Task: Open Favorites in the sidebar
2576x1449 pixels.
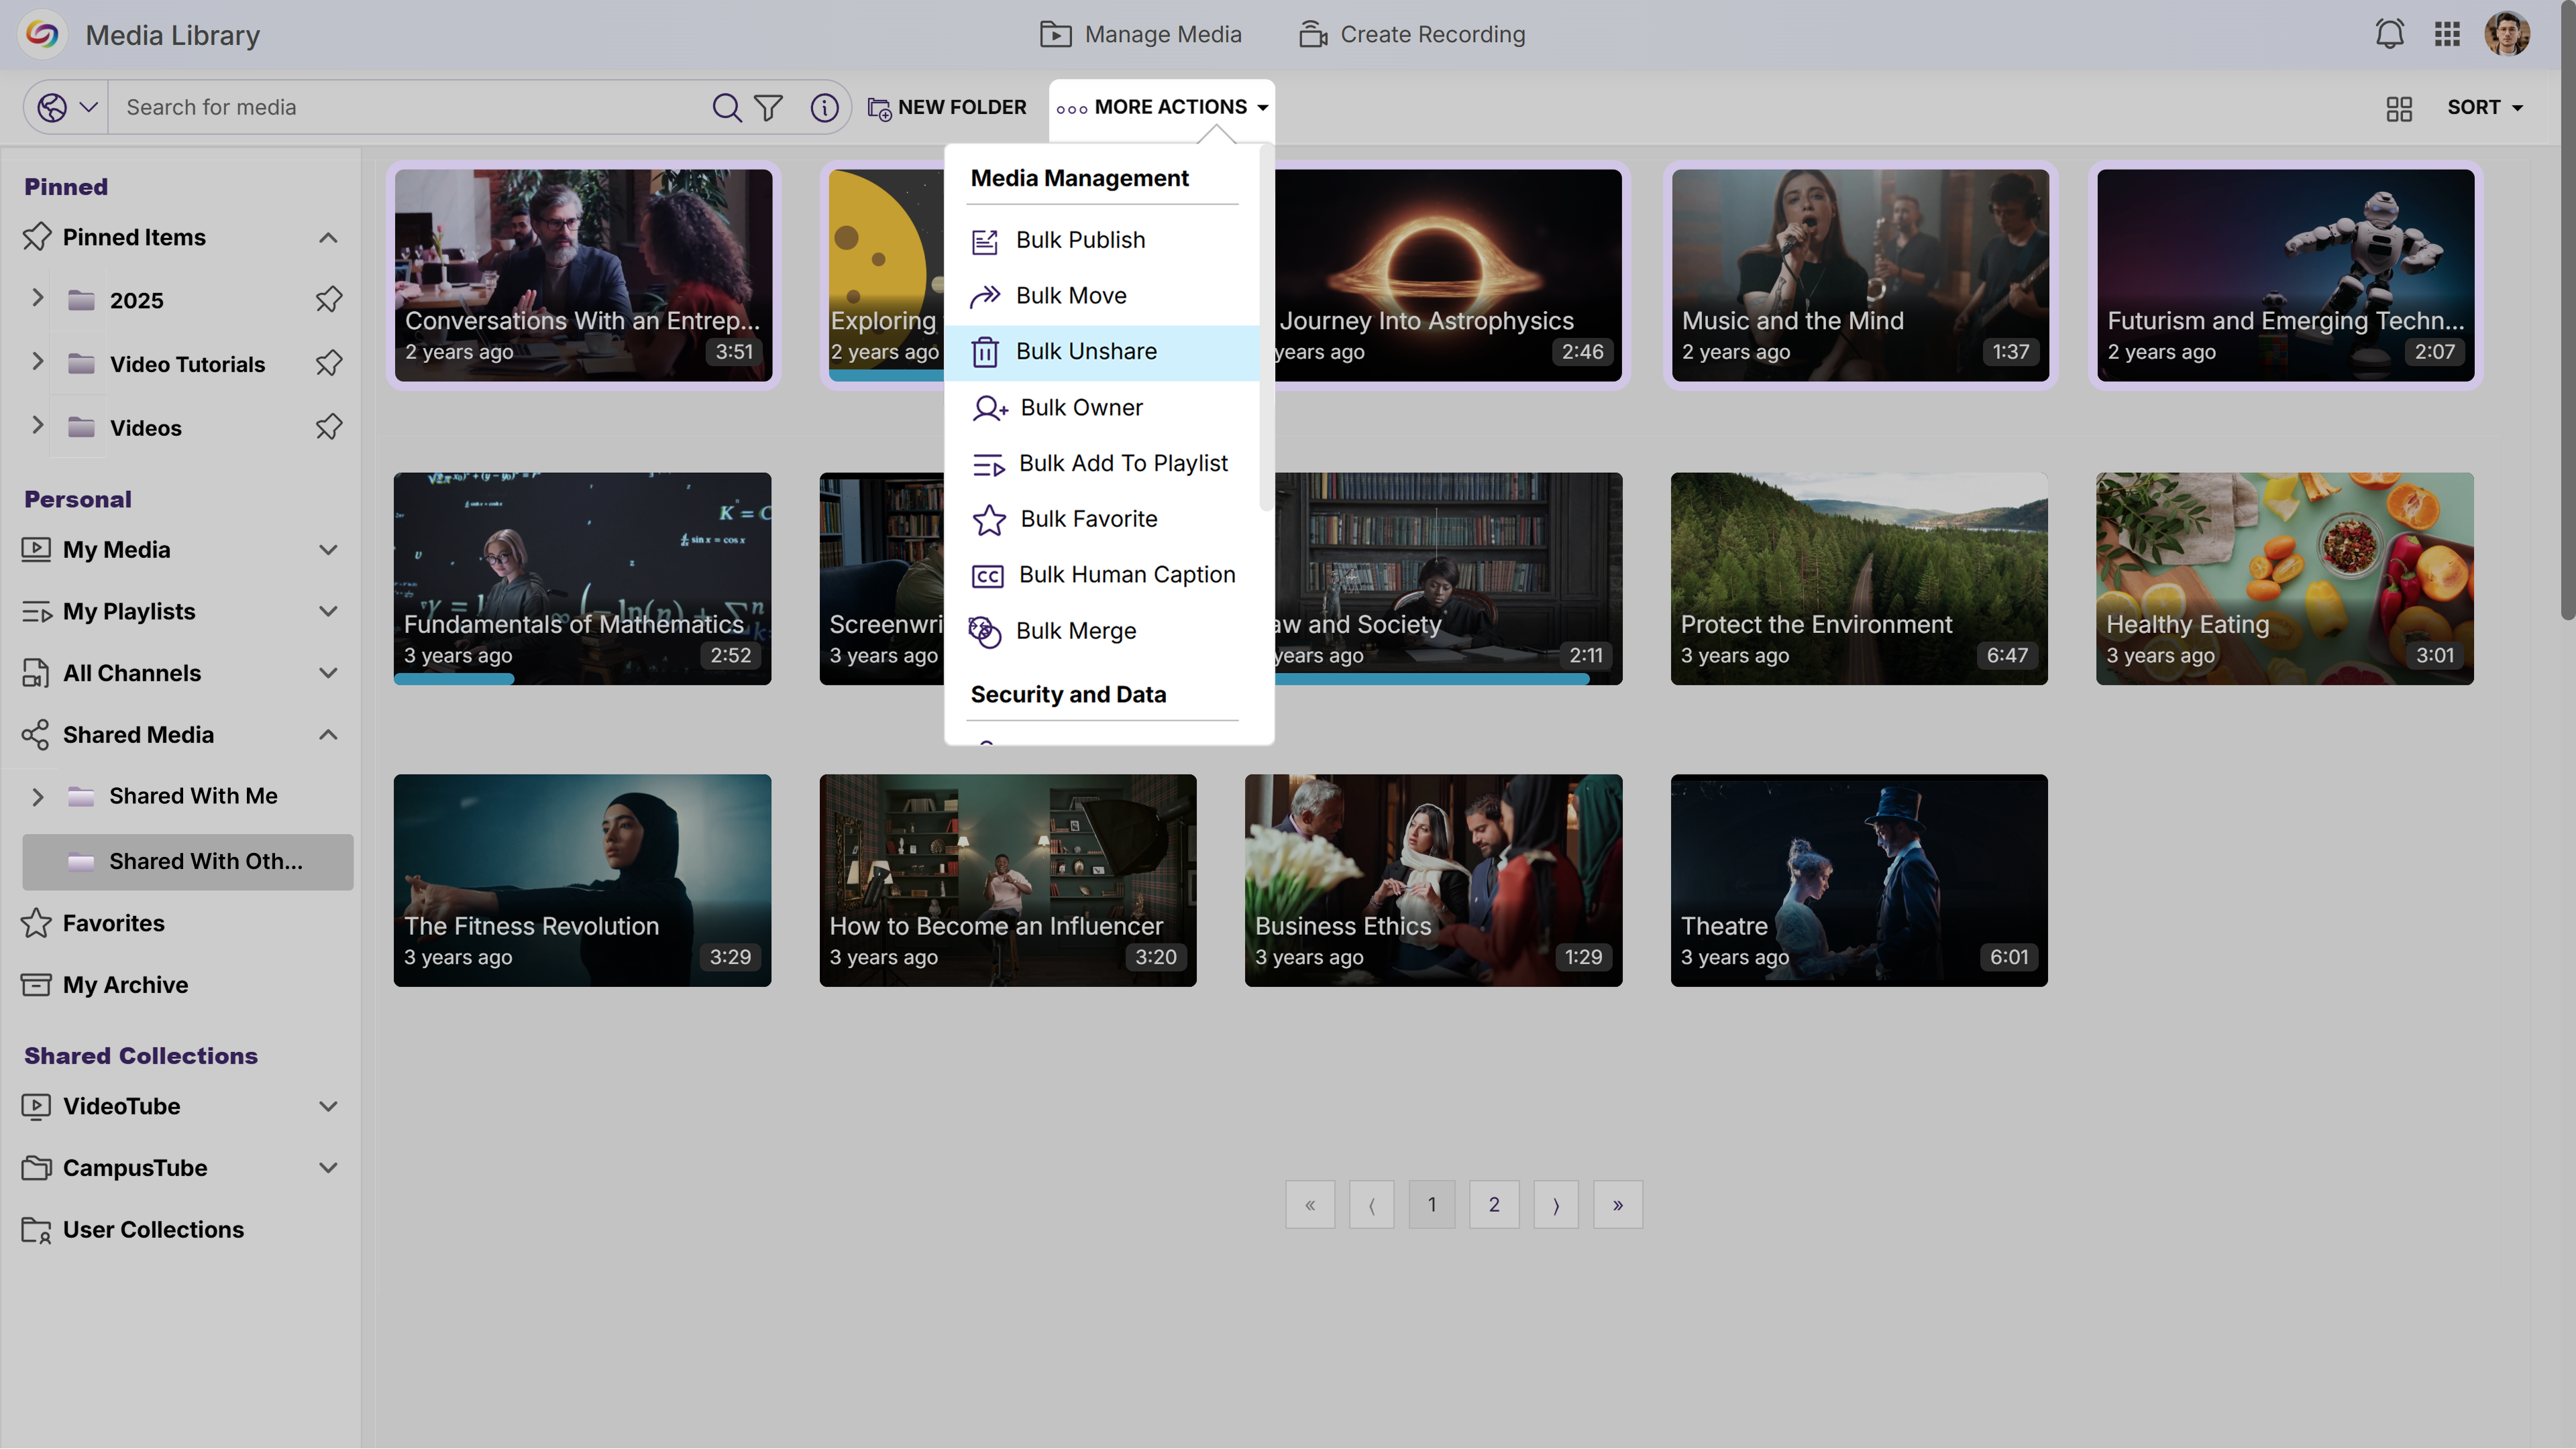Action: pyautogui.click(x=114, y=923)
